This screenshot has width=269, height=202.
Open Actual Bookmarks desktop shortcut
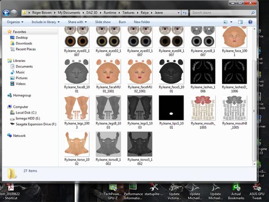pos(236,192)
